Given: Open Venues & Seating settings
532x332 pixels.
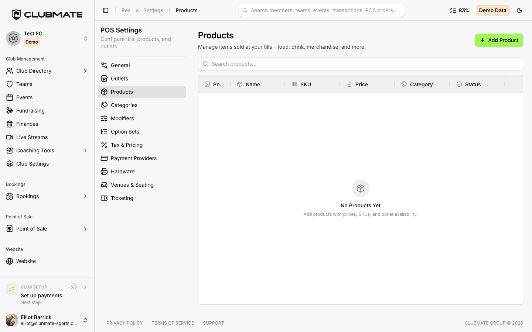Looking at the screenshot, I should click(x=141, y=185).
